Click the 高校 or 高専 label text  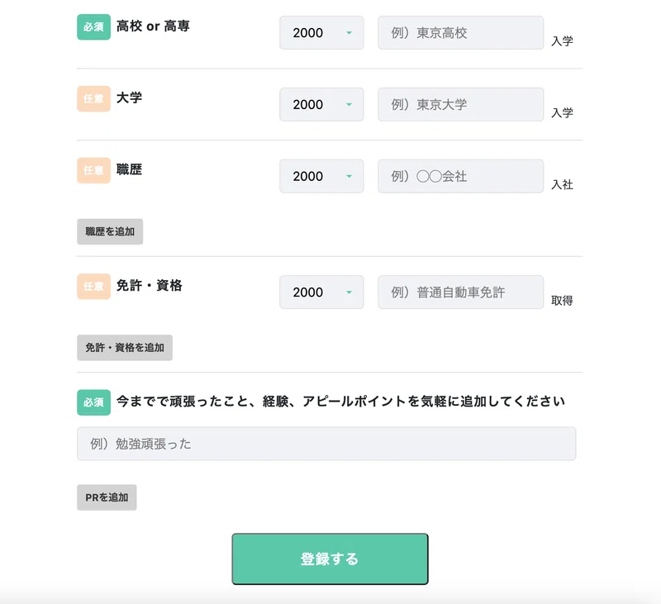pos(154,26)
